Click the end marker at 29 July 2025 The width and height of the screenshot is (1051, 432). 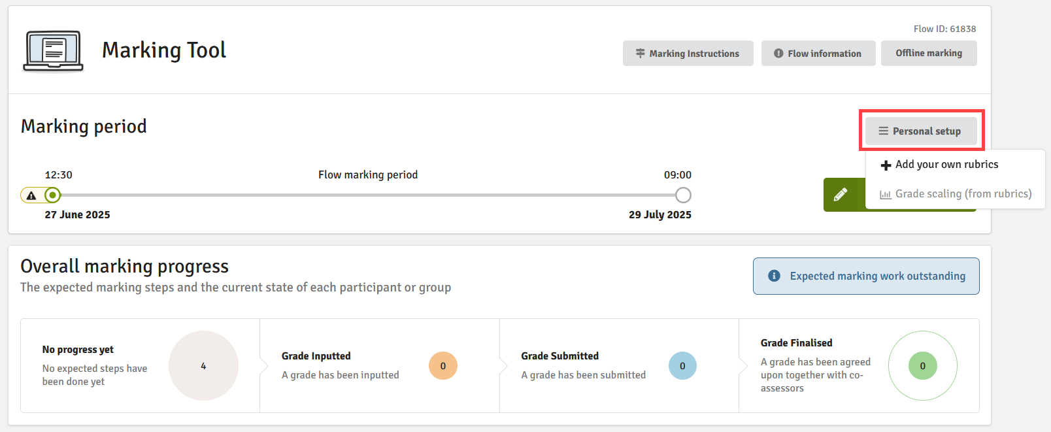tap(683, 195)
